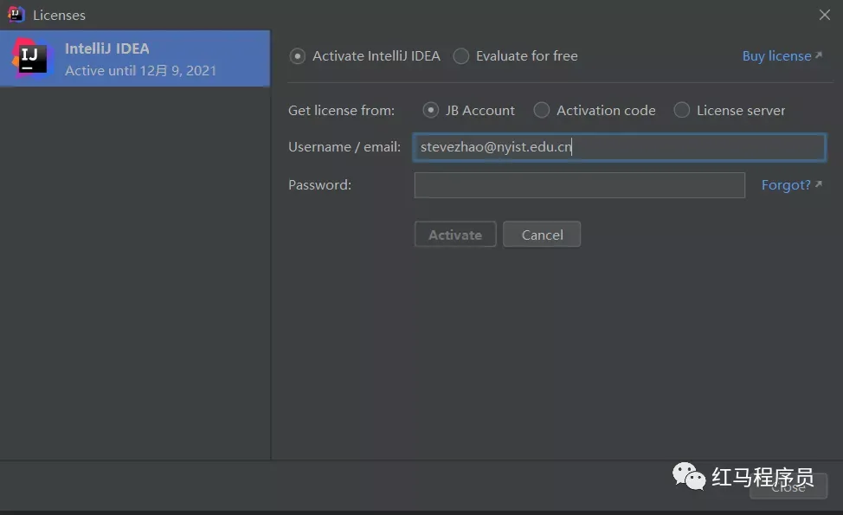Click into the Password field

579,185
